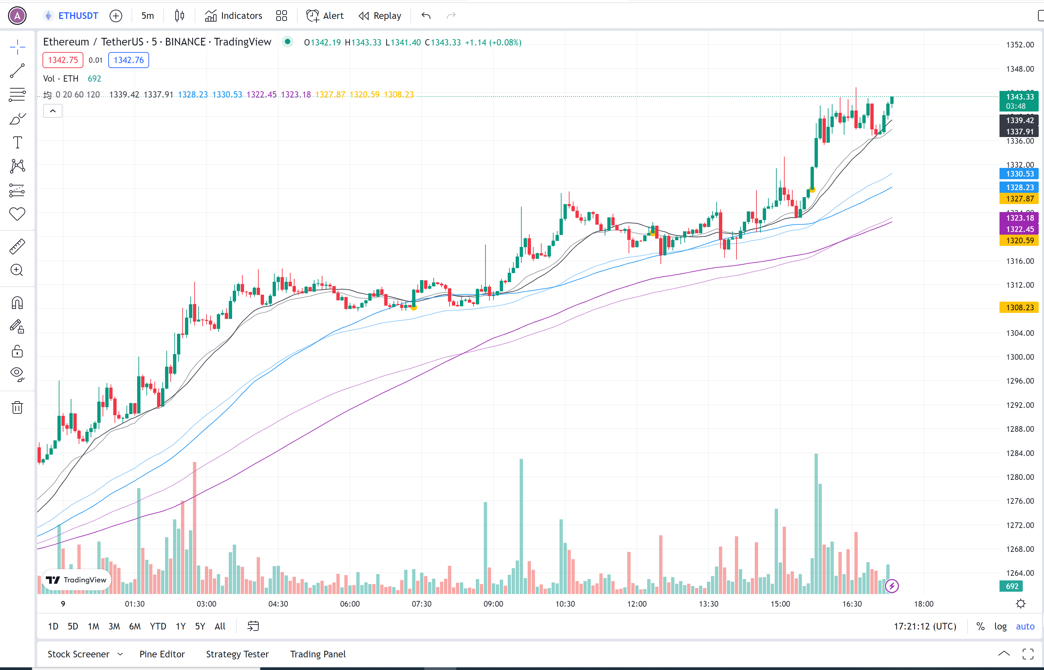Image resolution: width=1044 pixels, height=670 pixels.
Task: Hide all drawings with eye icon
Action: (x=17, y=374)
